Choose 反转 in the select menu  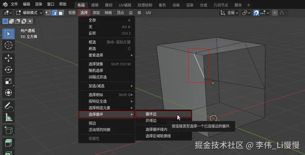pyautogui.click(x=107, y=33)
